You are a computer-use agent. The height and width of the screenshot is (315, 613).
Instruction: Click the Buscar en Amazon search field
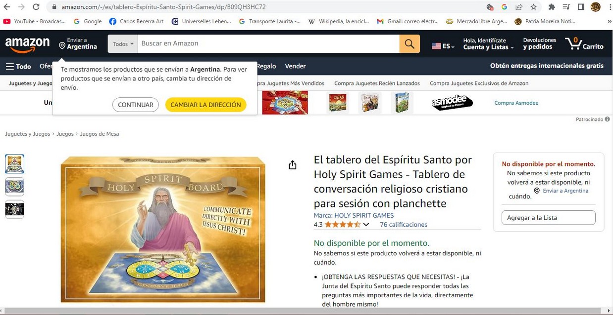pyautogui.click(x=268, y=43)
